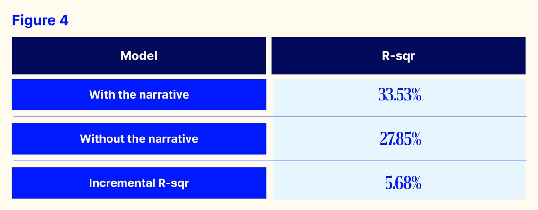Click the word With in first row label
The height and width of the screenshot is (210, 538).
[100, 95]
